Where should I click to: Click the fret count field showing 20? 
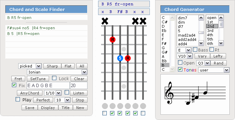click(79, 85)
